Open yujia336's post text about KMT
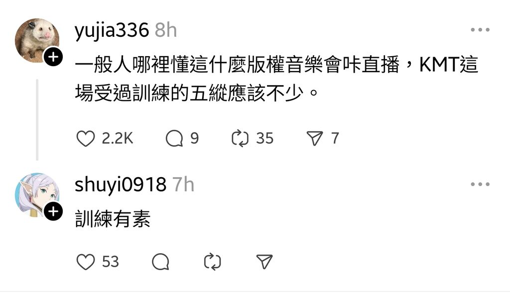The width and height of the screenshot is (510, 297). click(276, 79)
